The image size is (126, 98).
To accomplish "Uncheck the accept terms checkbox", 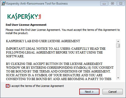I will 8,86.
